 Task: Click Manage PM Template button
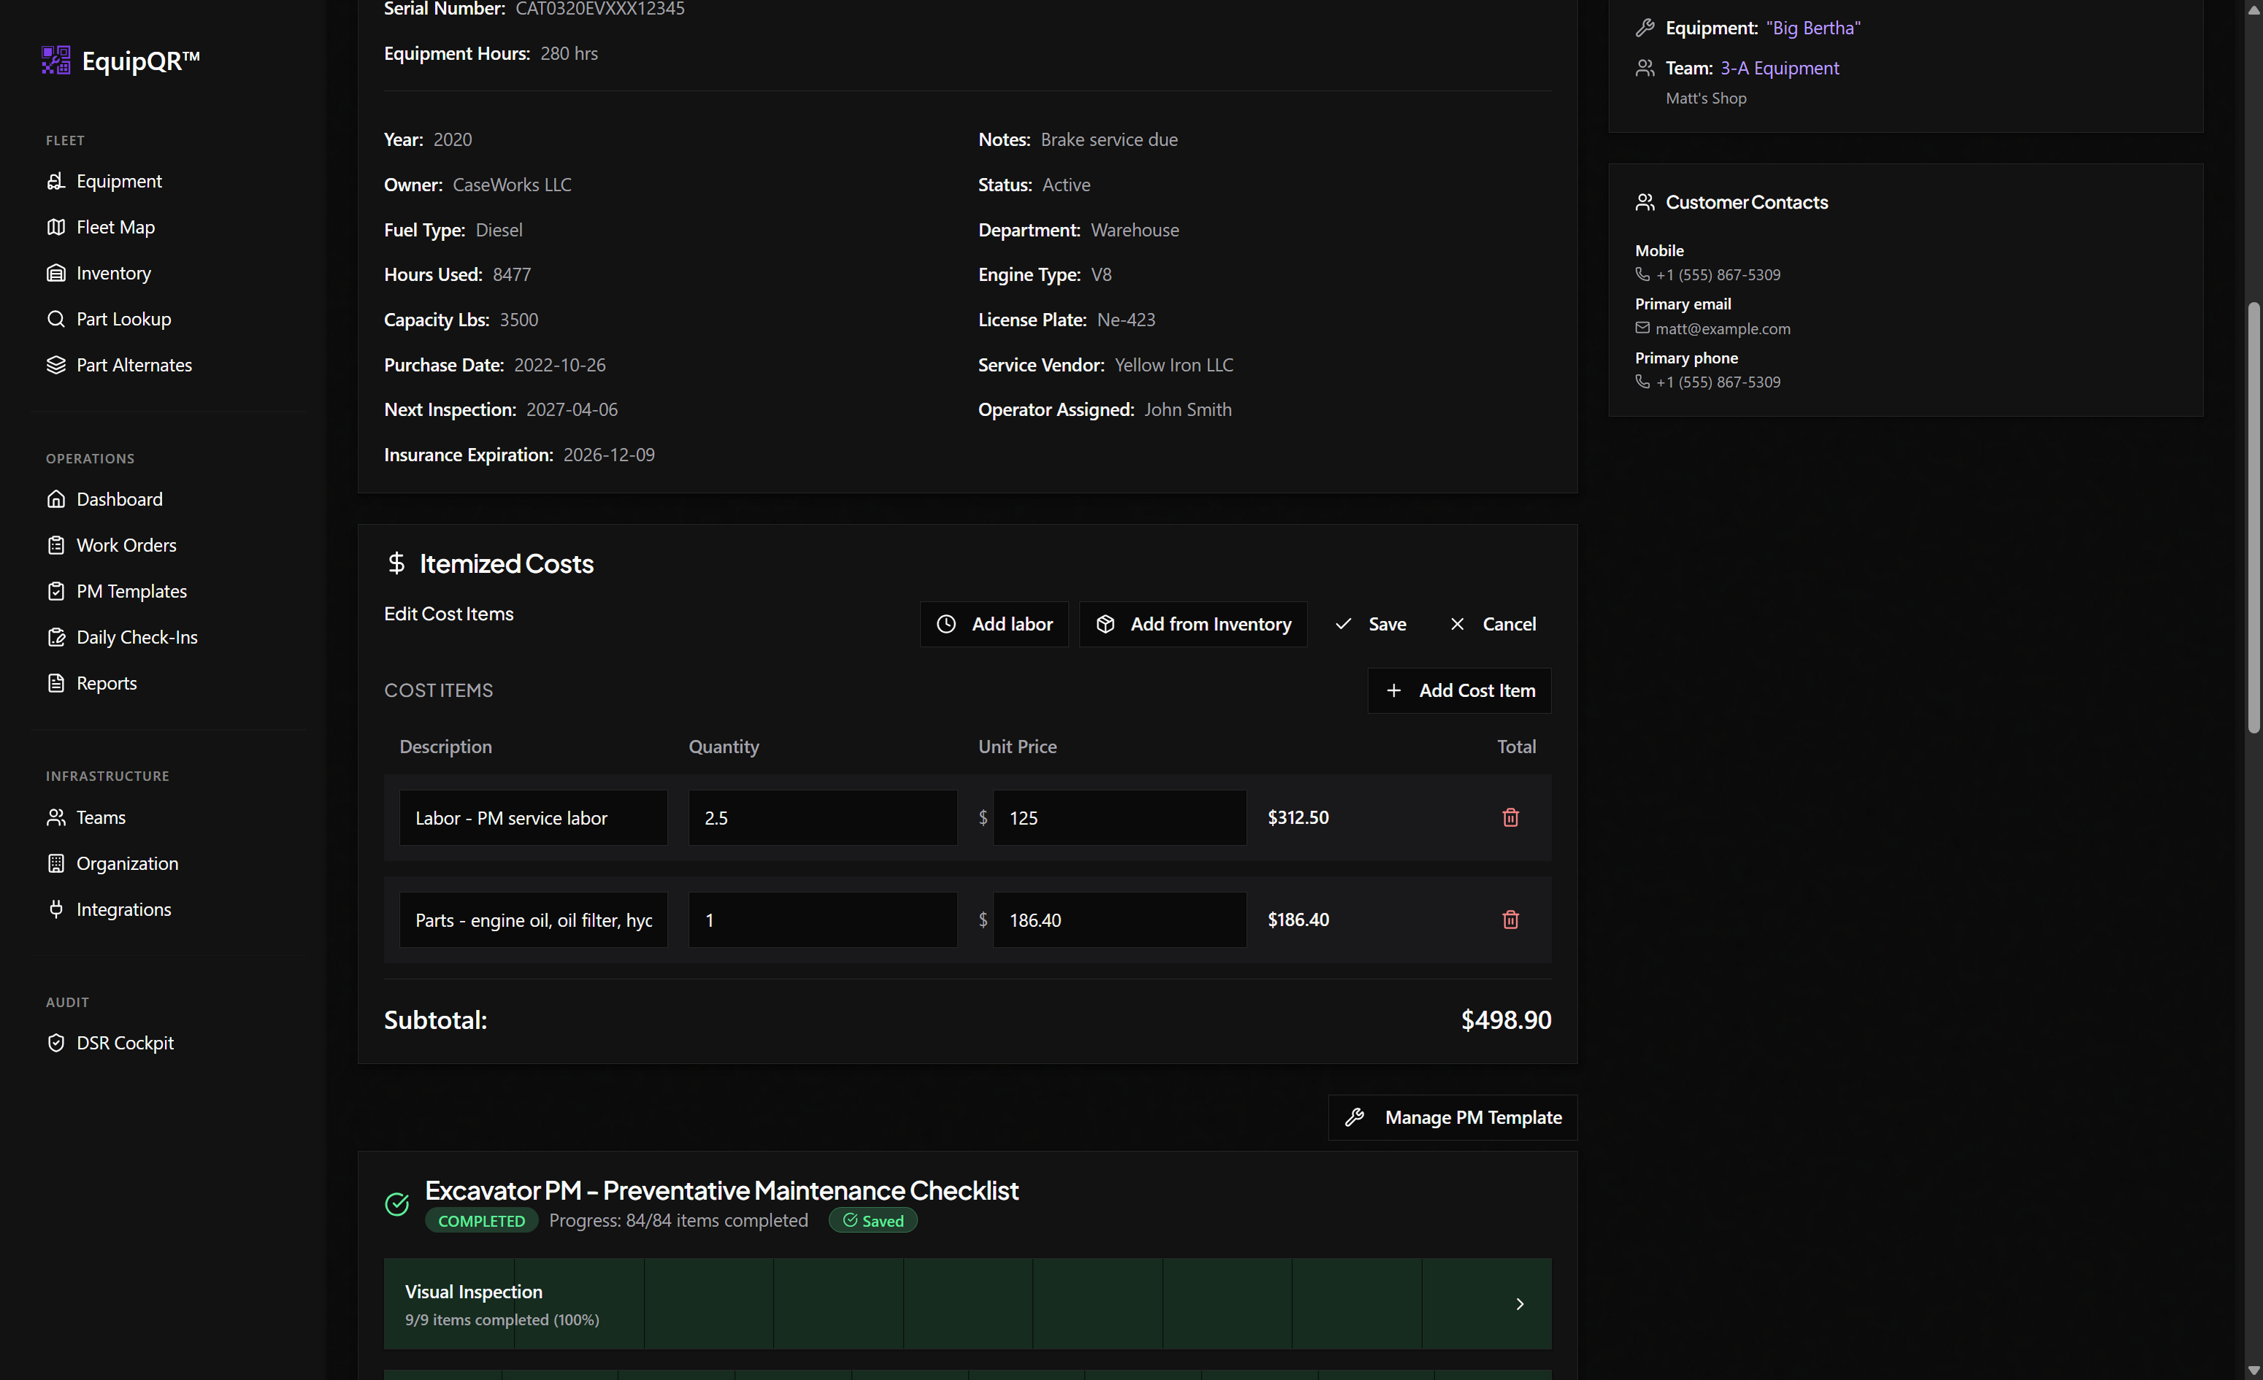point(1453,1117)
